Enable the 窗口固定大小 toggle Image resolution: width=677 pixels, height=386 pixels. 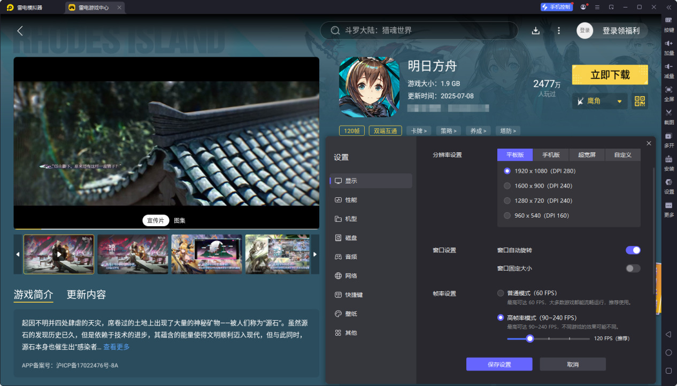tap(633, 268)
